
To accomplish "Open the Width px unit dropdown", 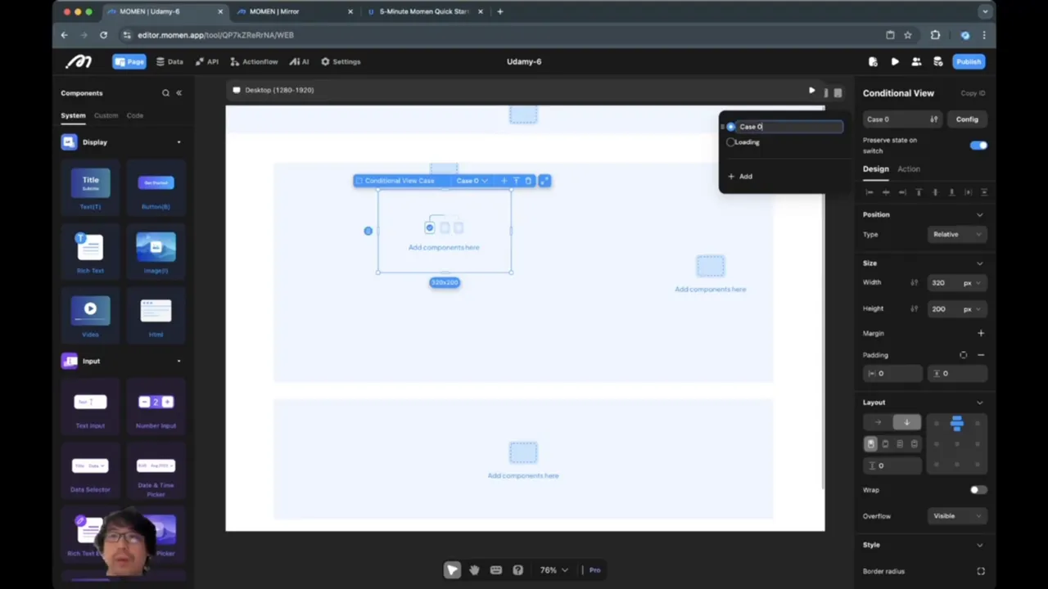I will coord(972,283).
